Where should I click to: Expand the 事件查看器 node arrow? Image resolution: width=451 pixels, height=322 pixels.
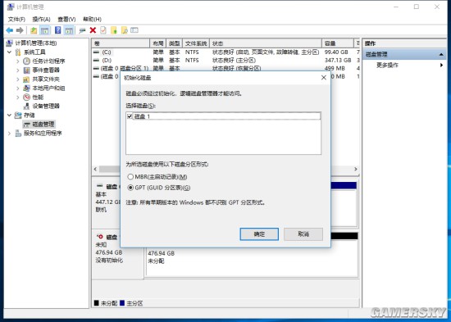point(18,70)
